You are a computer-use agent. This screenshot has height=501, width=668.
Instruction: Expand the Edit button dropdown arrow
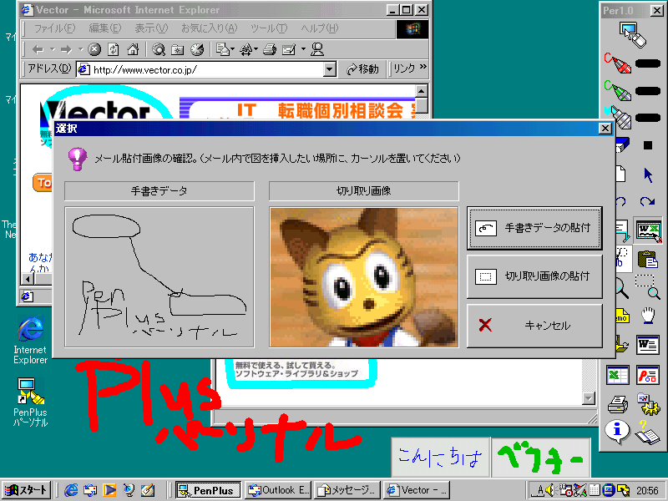(x=303, y=50)
